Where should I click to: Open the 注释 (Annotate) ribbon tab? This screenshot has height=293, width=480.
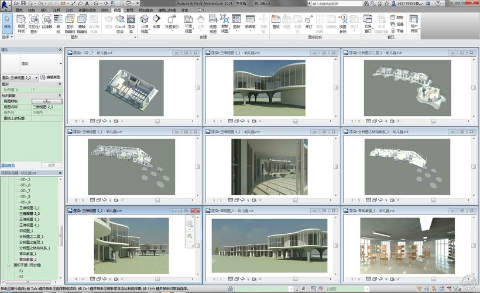tap(57, 10)
